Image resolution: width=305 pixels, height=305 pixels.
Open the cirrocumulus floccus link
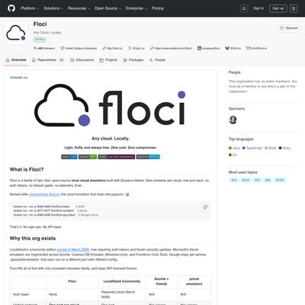[x=44, y=194]
